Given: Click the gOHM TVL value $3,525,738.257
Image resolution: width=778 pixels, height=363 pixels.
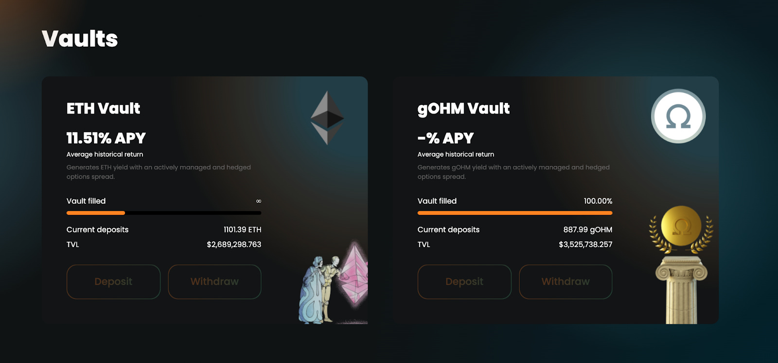Looking at the screenshot, I should (585, 245).
